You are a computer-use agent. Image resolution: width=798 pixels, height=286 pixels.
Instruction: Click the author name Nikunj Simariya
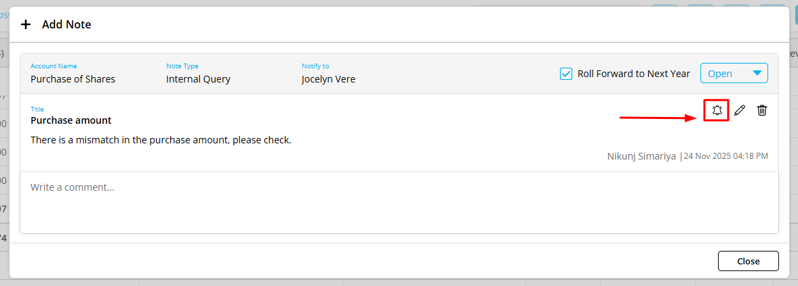641,156
